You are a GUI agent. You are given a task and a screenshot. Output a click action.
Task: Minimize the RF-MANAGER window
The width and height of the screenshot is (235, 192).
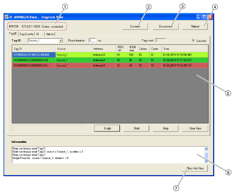point(199,17)
